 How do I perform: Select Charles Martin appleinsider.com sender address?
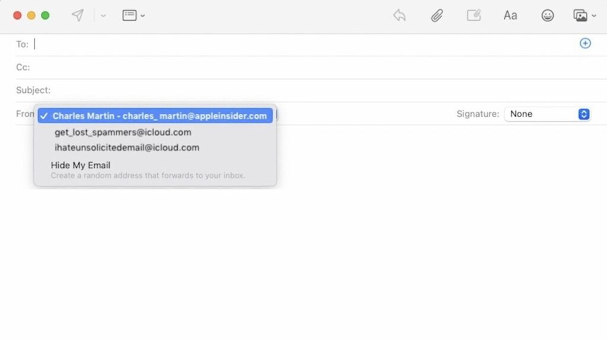point(155,116)
